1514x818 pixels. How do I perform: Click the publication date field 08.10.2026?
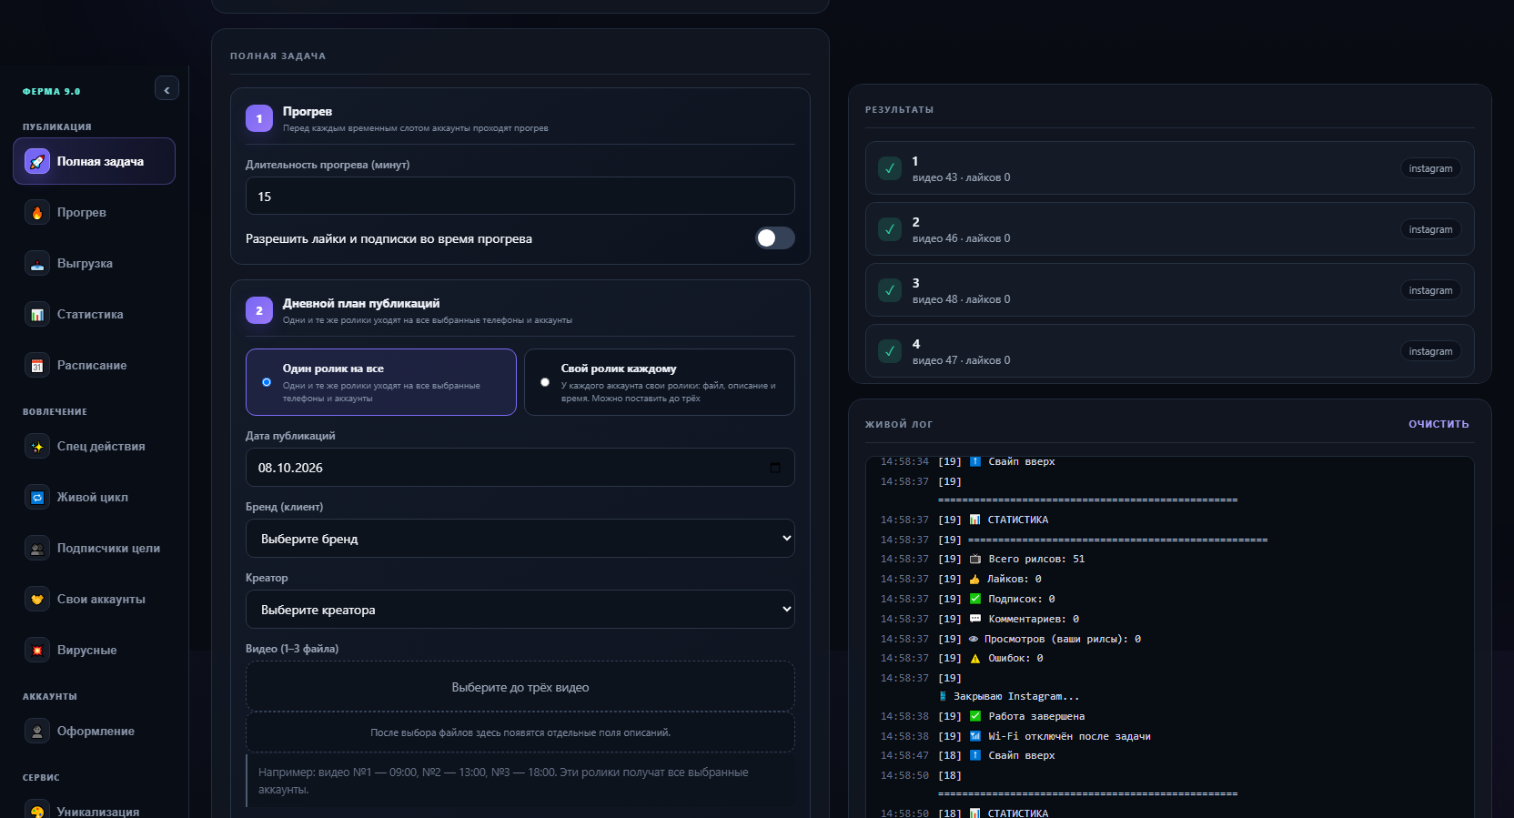pyautogui.click(x=520, y=468)
